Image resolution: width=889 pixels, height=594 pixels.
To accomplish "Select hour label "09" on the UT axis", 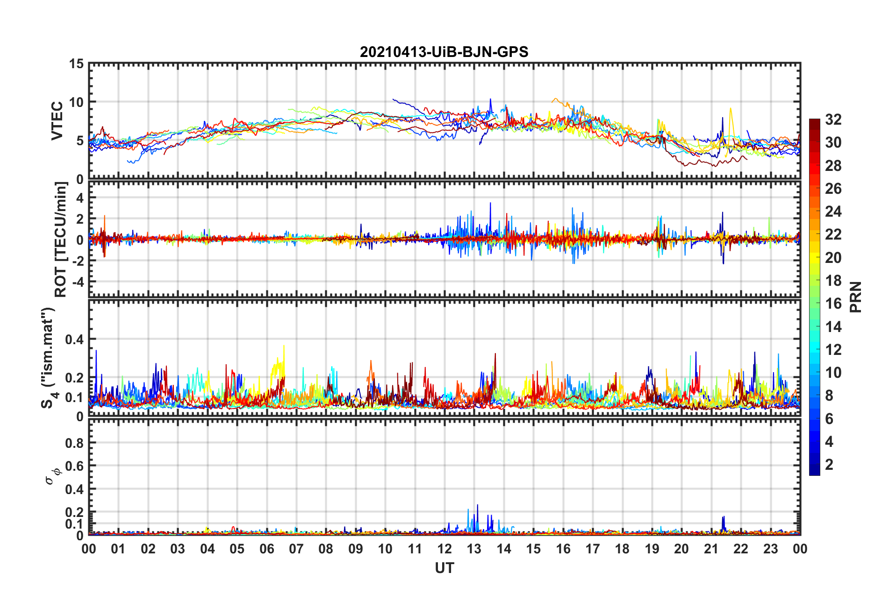I will tap(356, 549).
